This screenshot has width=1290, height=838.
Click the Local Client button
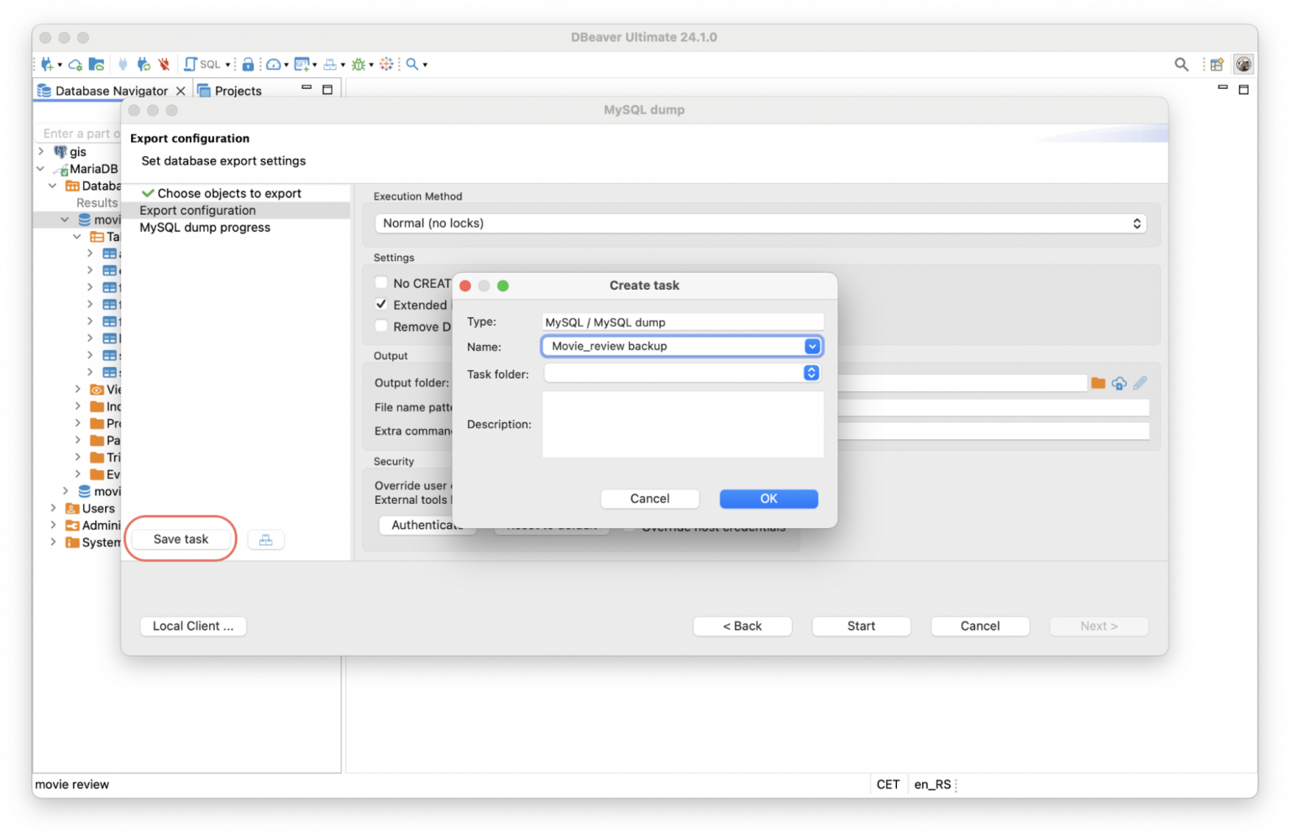pos(192,626)
